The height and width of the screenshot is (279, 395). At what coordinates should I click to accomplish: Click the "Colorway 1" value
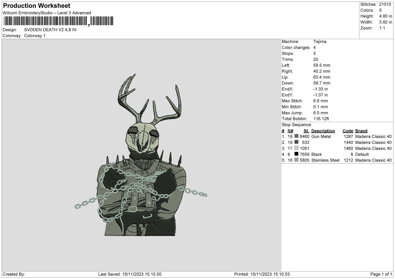pos(35,36)
